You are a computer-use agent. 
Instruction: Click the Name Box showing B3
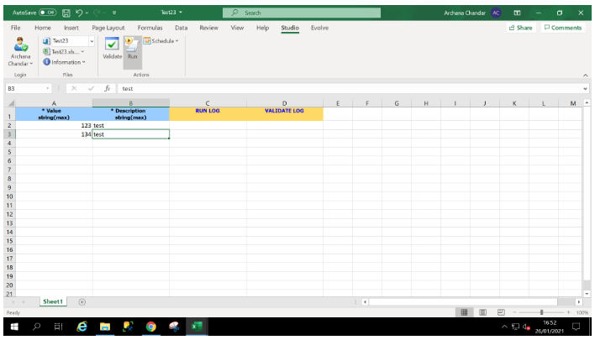(24, 88)
